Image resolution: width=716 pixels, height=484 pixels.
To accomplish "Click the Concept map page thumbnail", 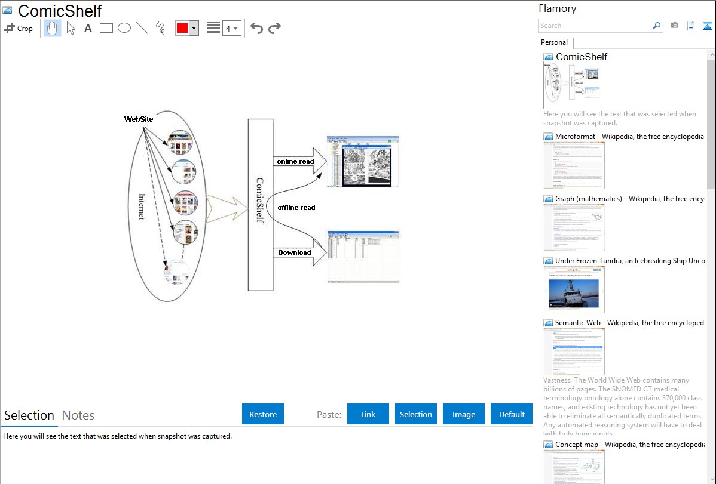I will [574, 467].
